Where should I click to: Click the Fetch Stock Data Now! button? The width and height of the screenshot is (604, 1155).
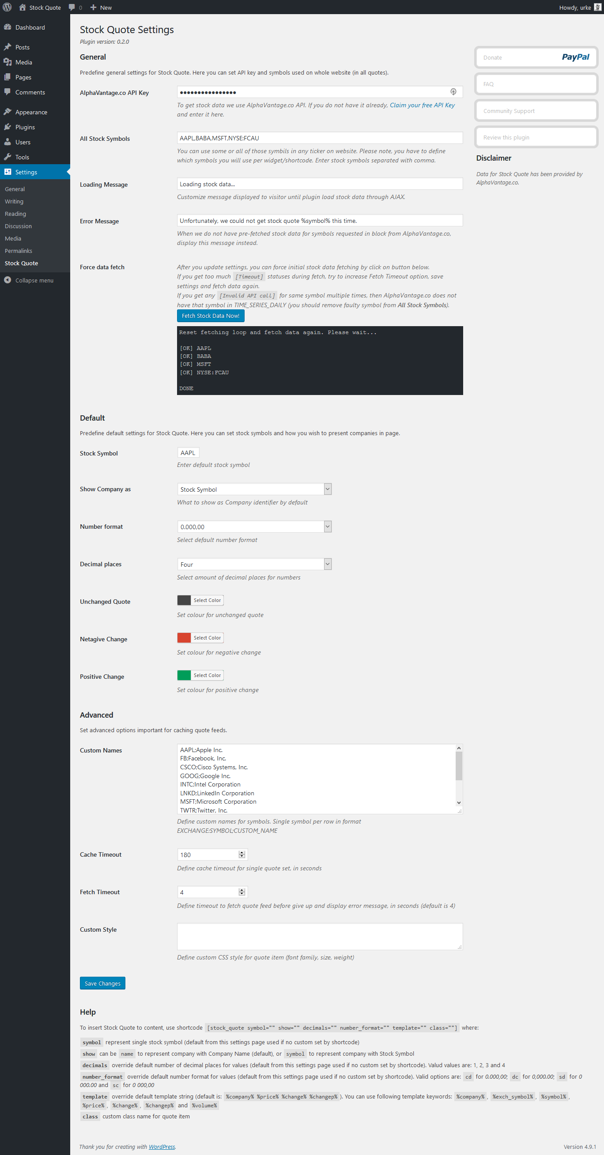(210, 316)
